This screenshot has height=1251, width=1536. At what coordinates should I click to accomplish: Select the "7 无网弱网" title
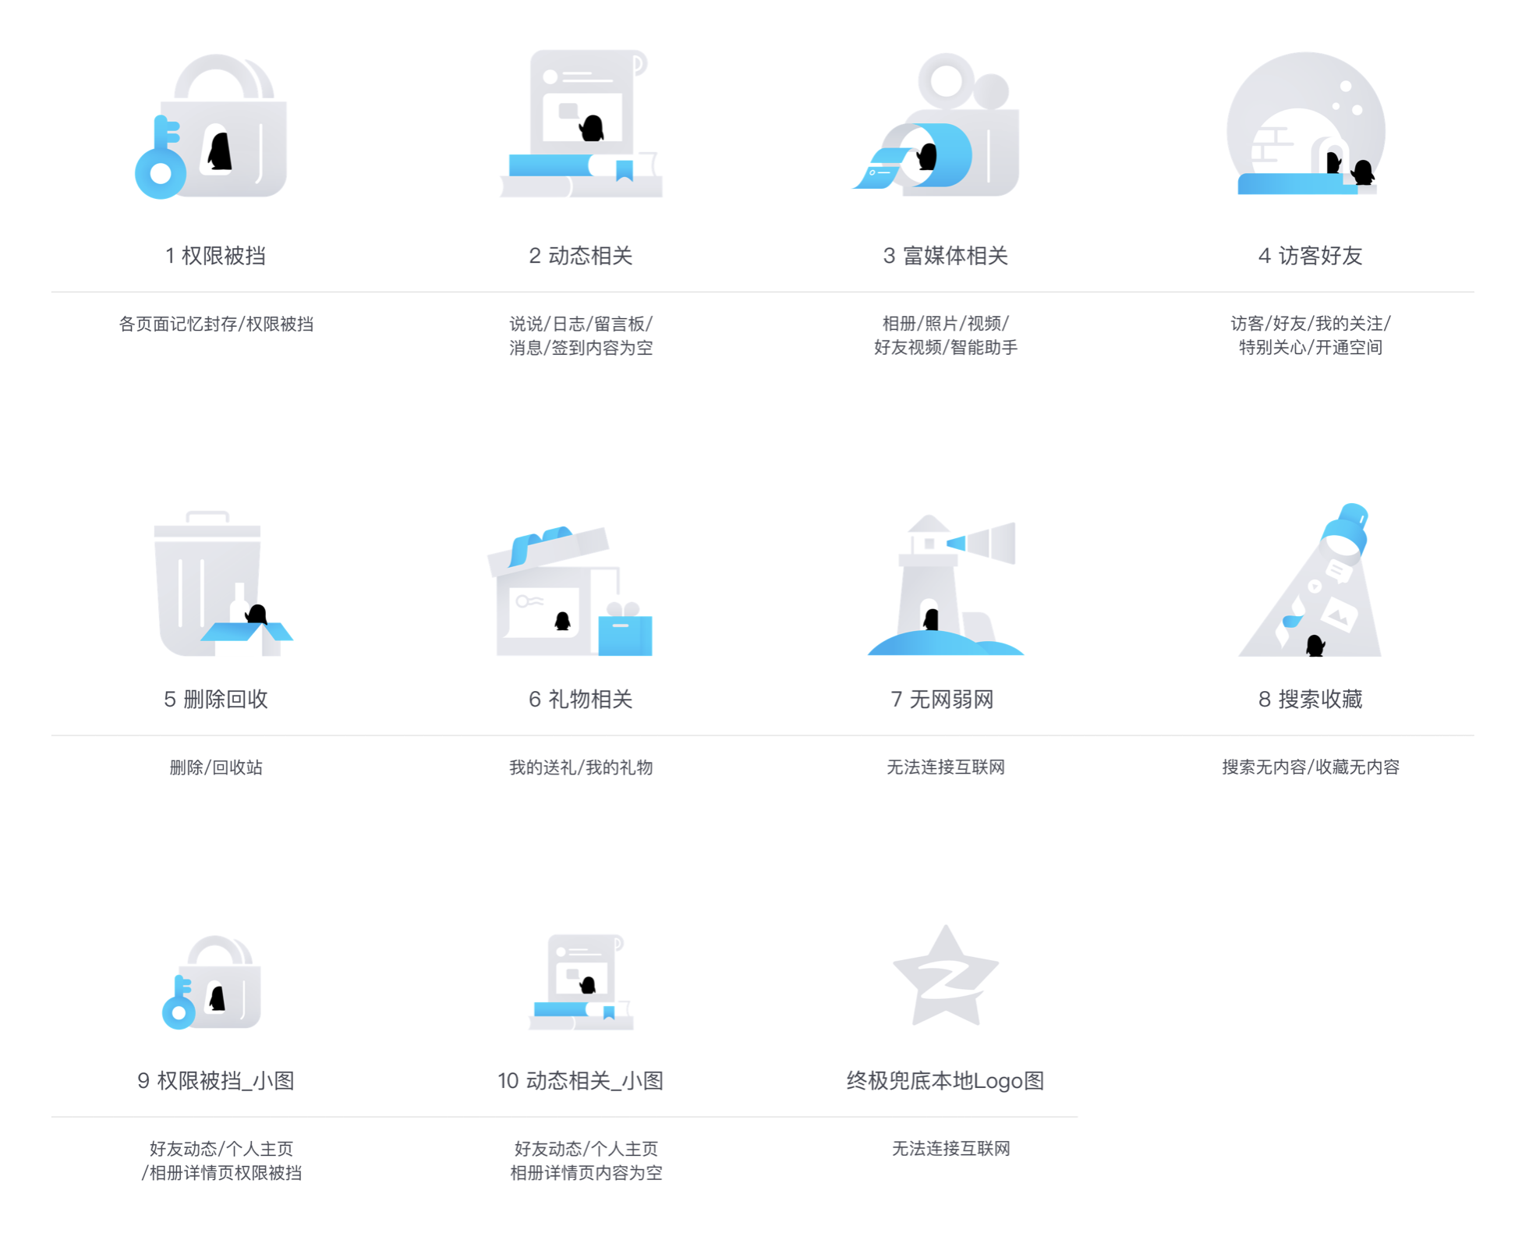(942, 700)
